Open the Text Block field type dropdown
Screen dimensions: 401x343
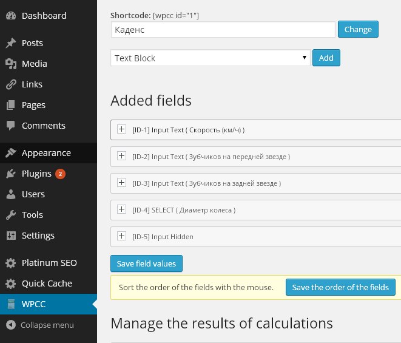coord(211,58)
